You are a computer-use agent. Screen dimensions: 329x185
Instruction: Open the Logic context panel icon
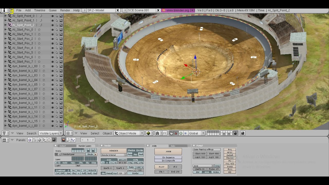point(30,140)
